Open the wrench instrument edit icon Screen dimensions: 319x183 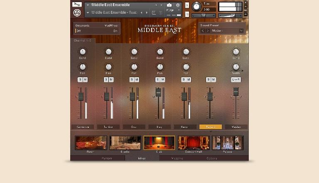click(x=77, y=5)
